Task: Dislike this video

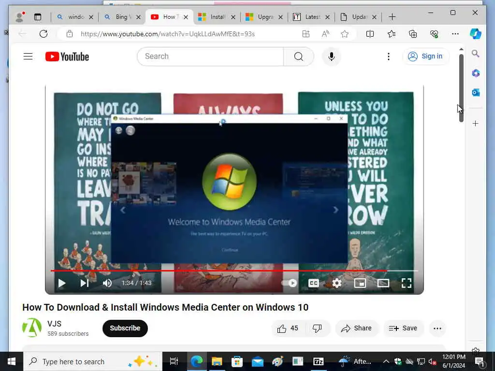Action: point(317,328)
